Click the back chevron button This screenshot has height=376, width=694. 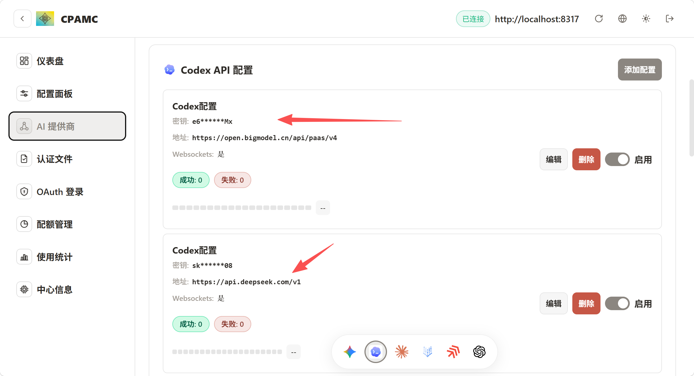[23, 19]
